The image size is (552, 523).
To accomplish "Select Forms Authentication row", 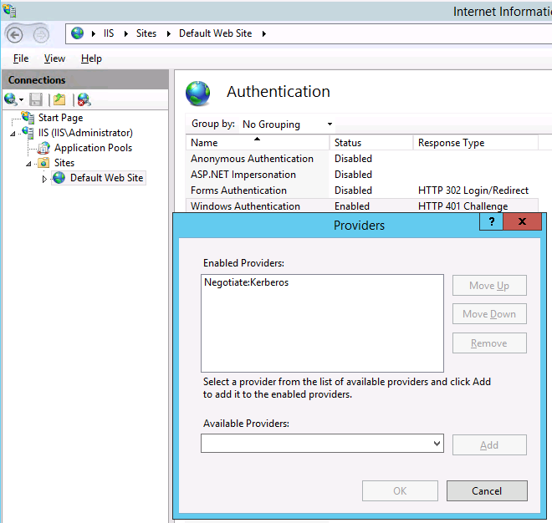I will (361, 190).
